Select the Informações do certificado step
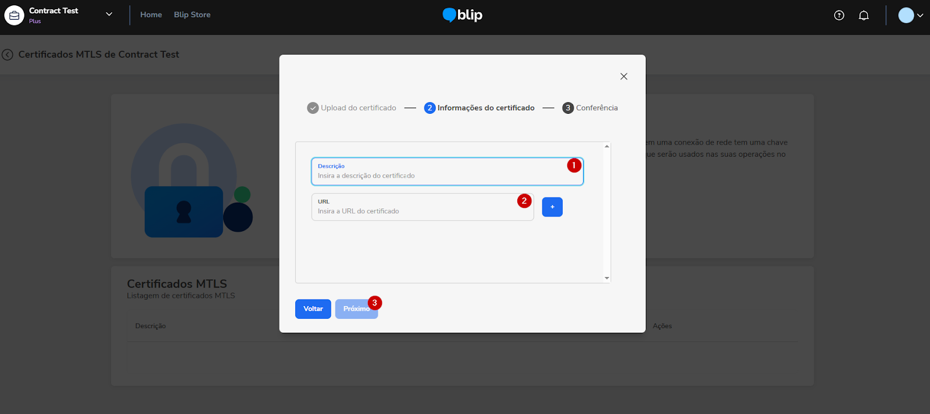 pos(480,108)
